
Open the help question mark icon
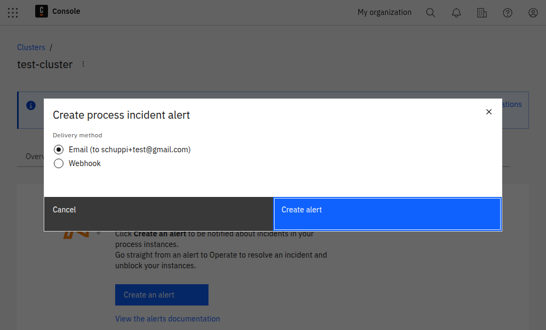click(x=507, y=12)
